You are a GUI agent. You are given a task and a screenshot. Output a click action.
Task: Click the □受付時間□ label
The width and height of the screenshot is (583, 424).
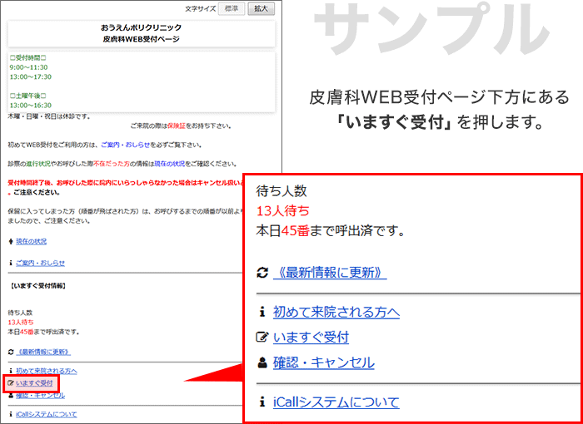tap(27, 58)
